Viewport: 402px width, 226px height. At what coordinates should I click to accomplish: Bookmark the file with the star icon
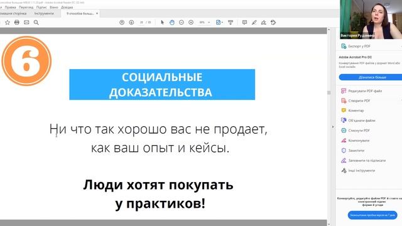click(x=8, y=23)
